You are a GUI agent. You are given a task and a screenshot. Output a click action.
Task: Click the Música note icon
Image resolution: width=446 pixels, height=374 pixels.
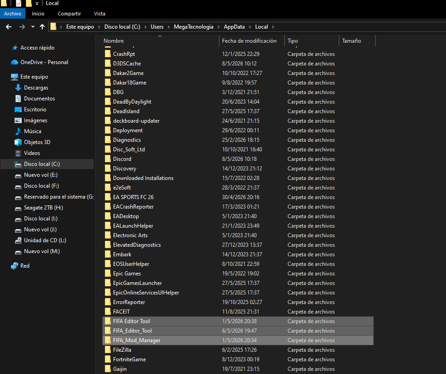click(18, 131)
